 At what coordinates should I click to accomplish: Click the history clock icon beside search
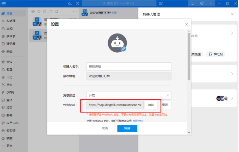[x=77, y=3]
